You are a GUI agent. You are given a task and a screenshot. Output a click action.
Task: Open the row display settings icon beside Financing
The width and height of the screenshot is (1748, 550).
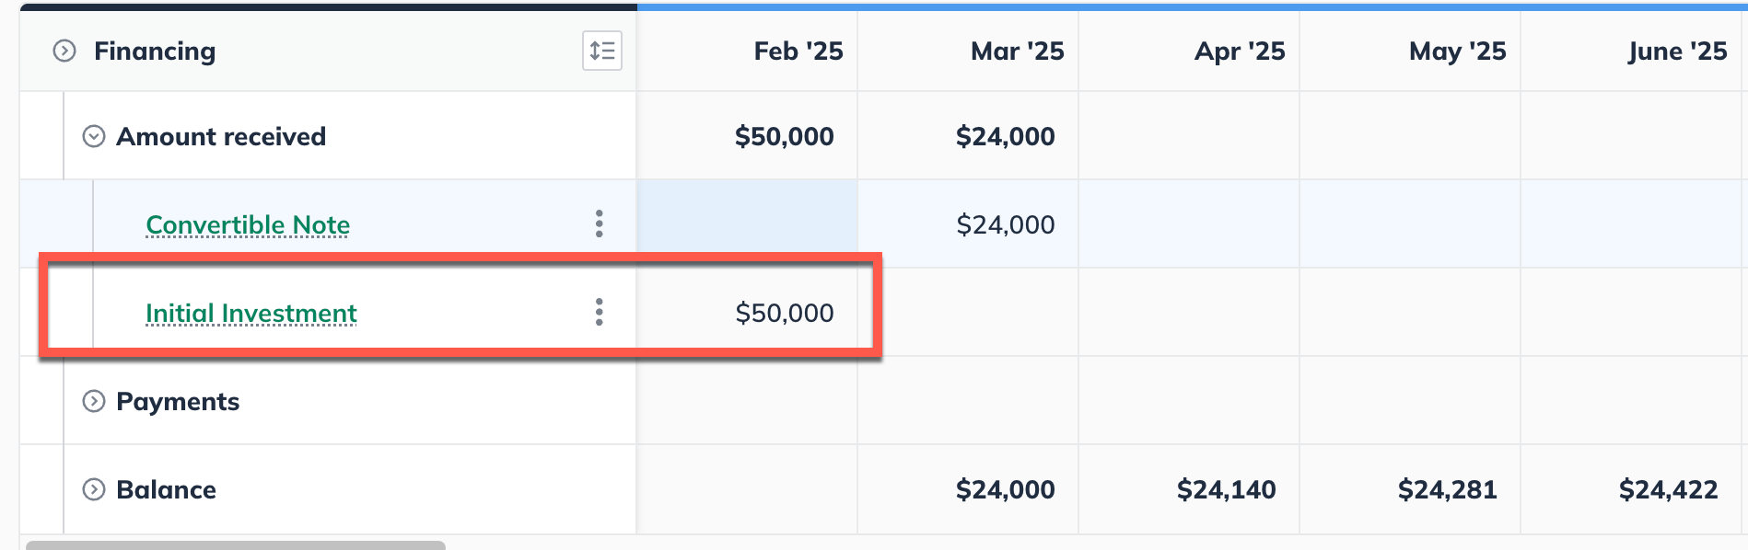coord(602,52)
